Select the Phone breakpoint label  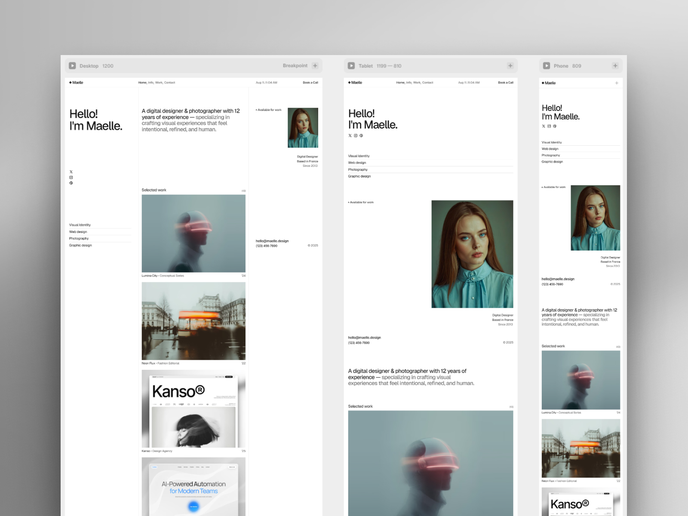pyautogui.click(x=561, y=66)
